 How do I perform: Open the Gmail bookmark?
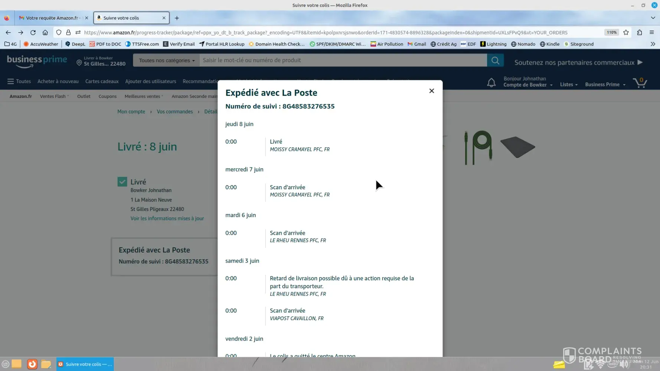416,44
